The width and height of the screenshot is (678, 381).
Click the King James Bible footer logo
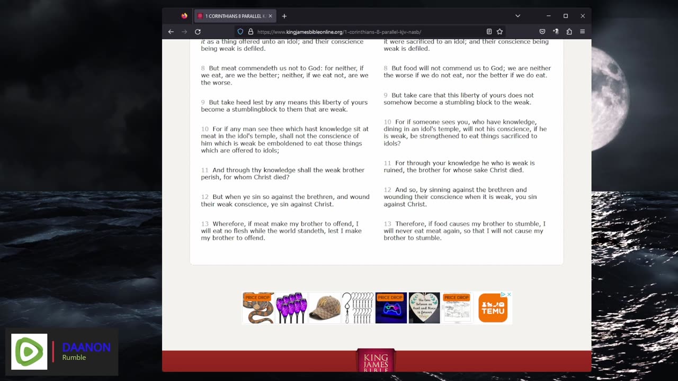pos(376,361)
